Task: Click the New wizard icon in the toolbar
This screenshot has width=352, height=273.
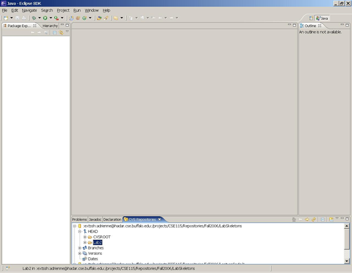Action: pyautogui.click(x=5, y=18)
